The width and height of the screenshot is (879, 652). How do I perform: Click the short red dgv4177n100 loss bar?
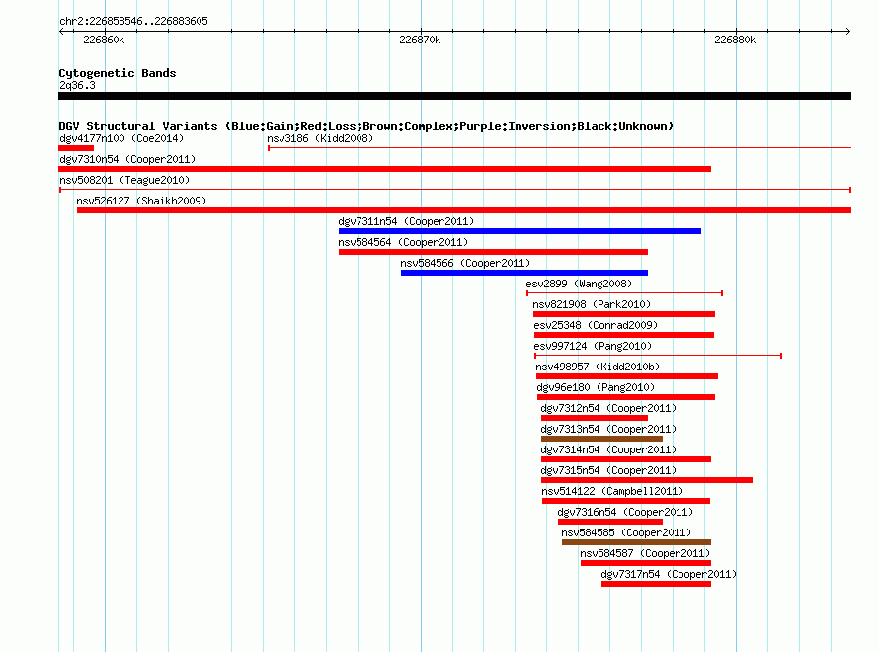[76, 148]
